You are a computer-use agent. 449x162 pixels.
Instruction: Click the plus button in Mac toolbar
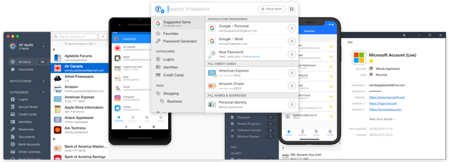[x=103, y=37]
